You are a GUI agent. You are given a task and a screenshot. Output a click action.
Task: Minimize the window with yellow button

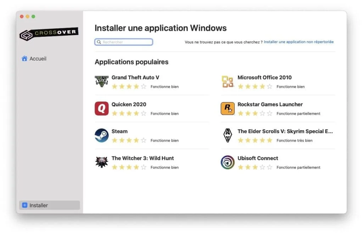28,16
